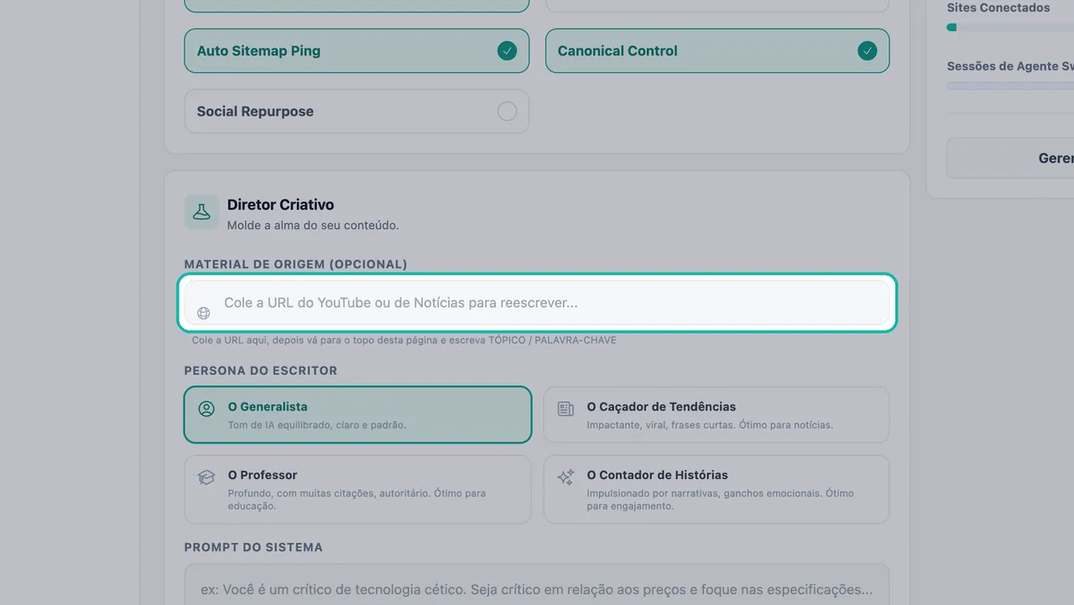Viewport: 1074px width, 605px height.
Task: Click the flask icon beside Diretor Criativo
Action: (x=201, y=212)
